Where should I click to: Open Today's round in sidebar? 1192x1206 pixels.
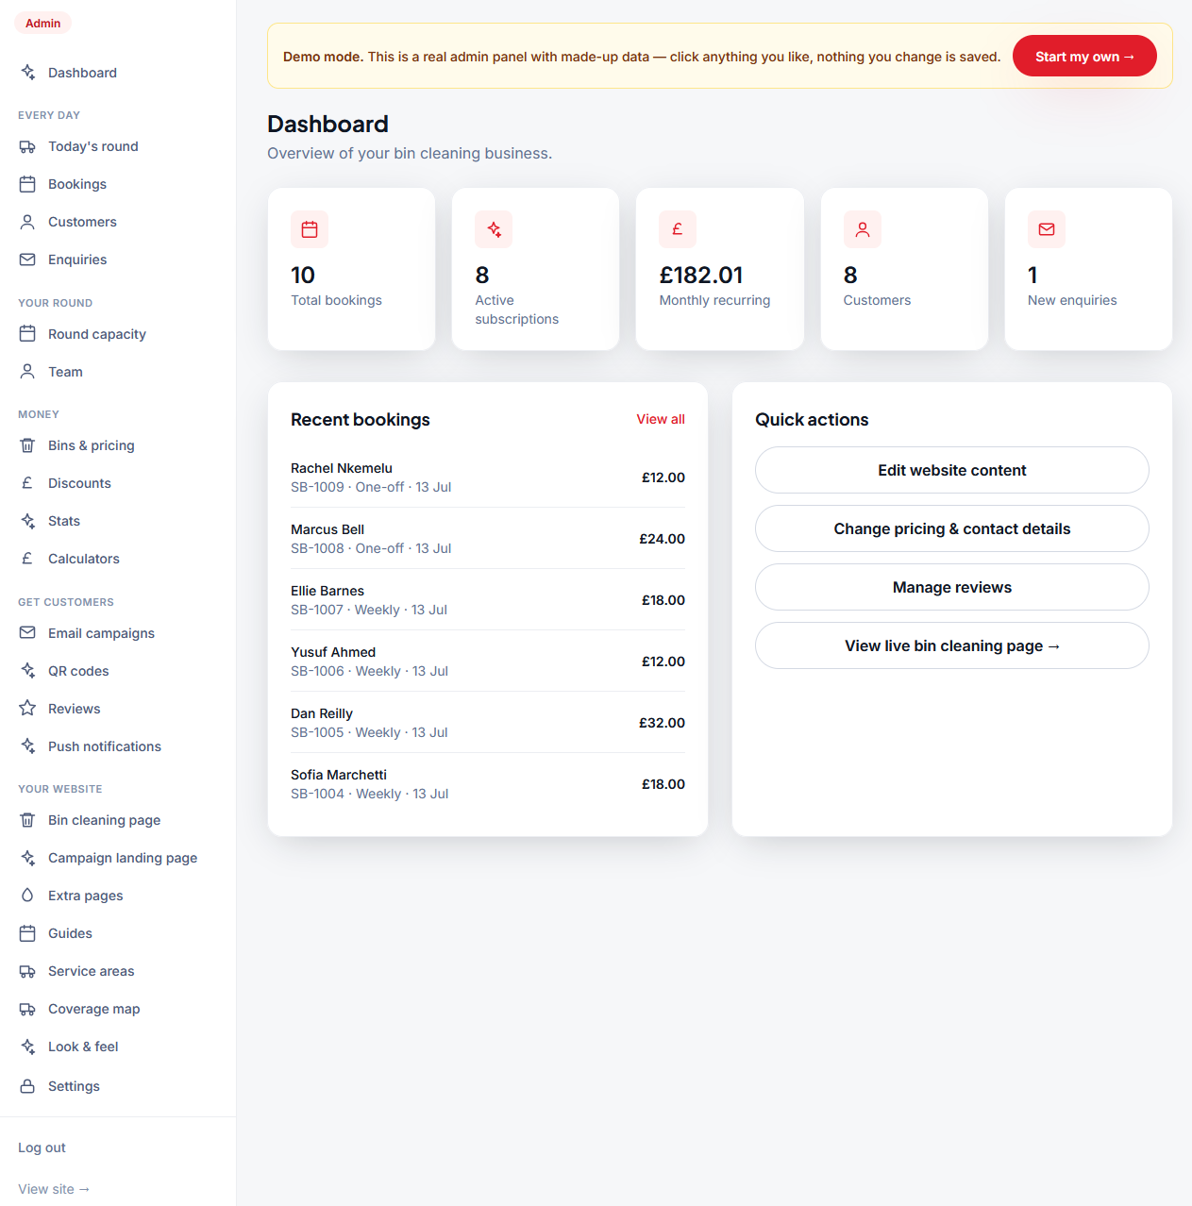(x=118, y=146)
